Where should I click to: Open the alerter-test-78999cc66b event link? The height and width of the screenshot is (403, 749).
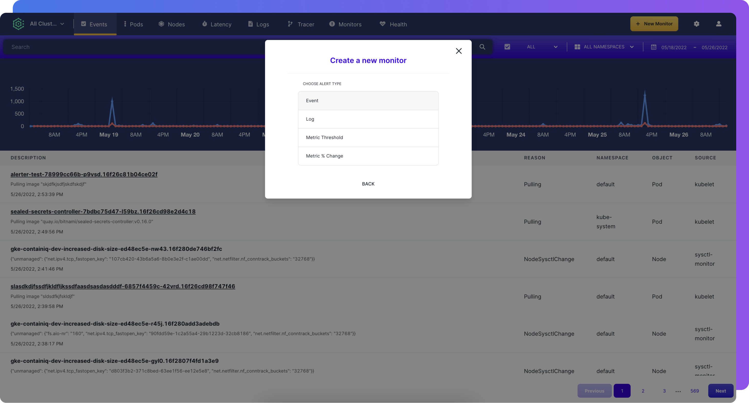(84, 174)
